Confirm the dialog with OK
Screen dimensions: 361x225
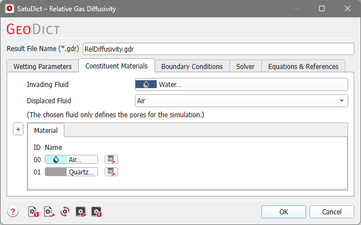tap(284, 212)
